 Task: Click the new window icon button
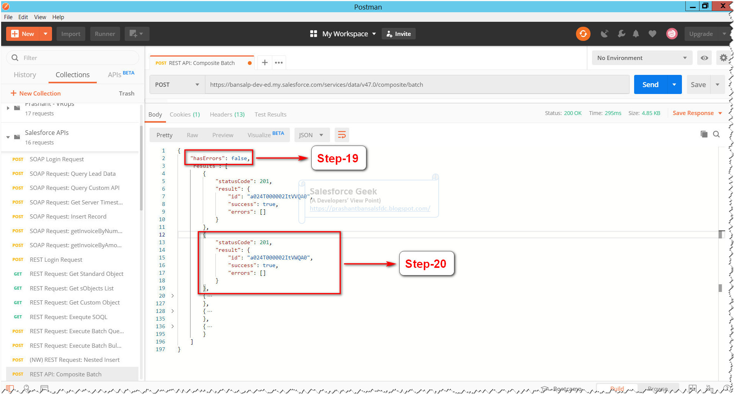click(136, 34)
